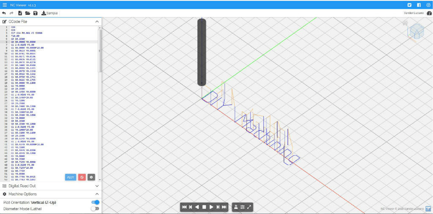
Task: Toggle Plot Orientation Vertical Z-Up switch
Action: 95,202
